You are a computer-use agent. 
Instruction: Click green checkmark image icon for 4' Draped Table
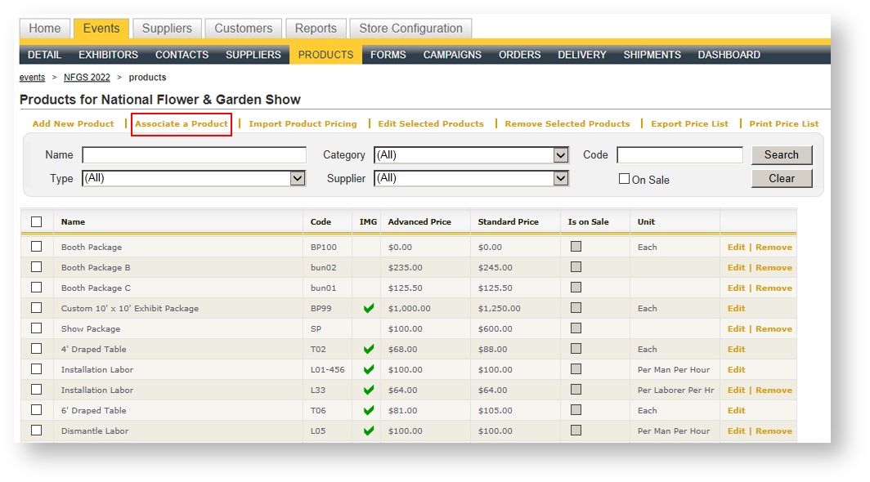369,349
